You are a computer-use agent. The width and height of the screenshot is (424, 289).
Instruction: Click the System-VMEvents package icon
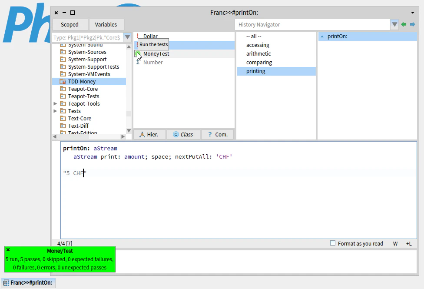[x=63, y=74]
